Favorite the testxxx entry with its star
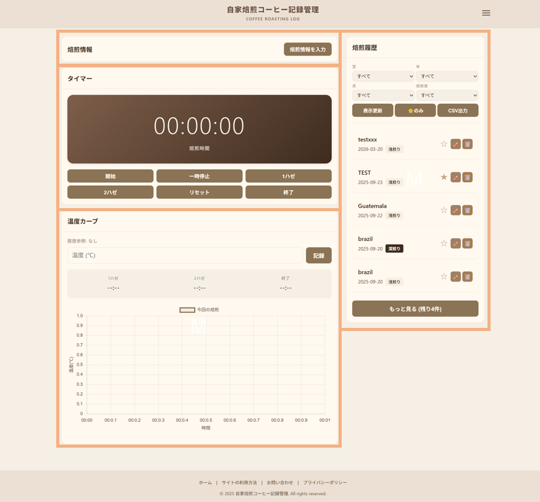 [444, 144]
